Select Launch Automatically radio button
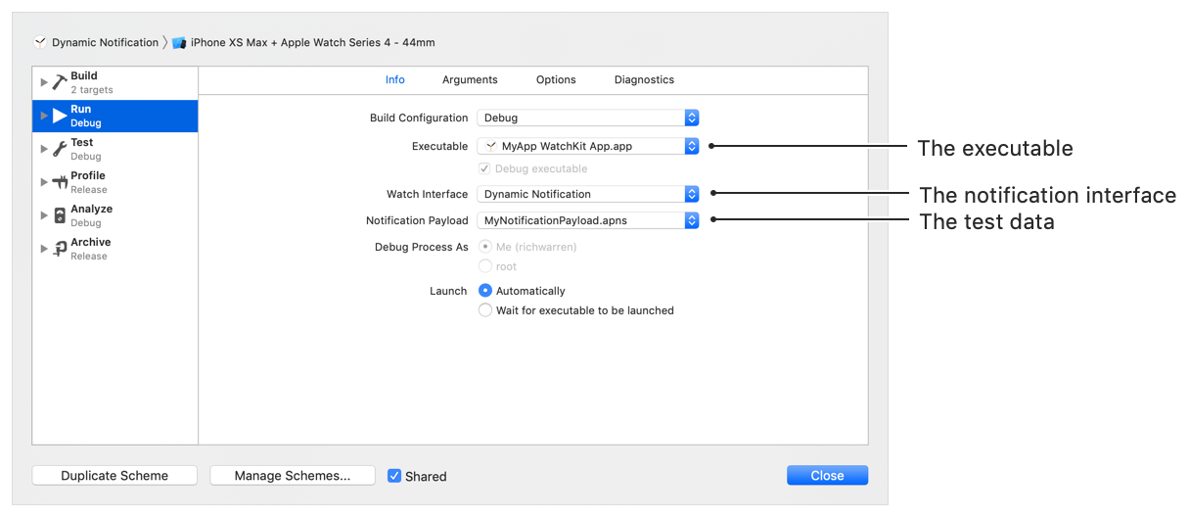Image resolution: width=1189 pixels, height=517 pixels. point(484,291)
